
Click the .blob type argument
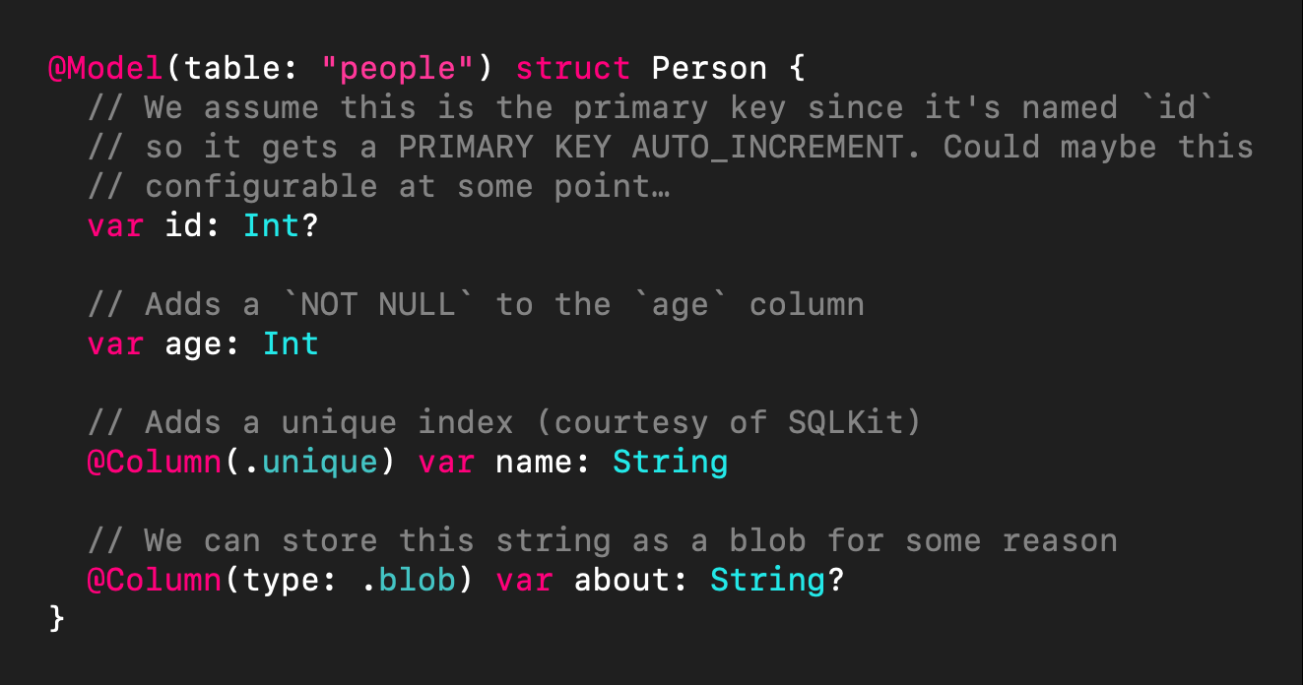(407, 580)
